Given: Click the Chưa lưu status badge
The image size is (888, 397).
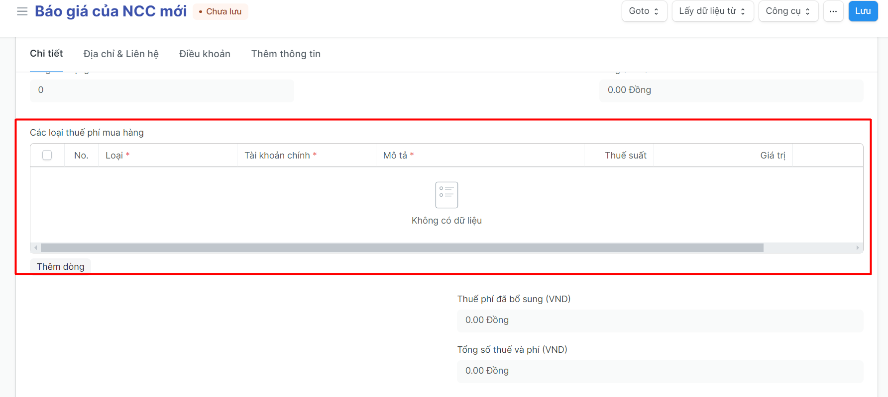Looking at the screenshot, I should pos(220,11).
